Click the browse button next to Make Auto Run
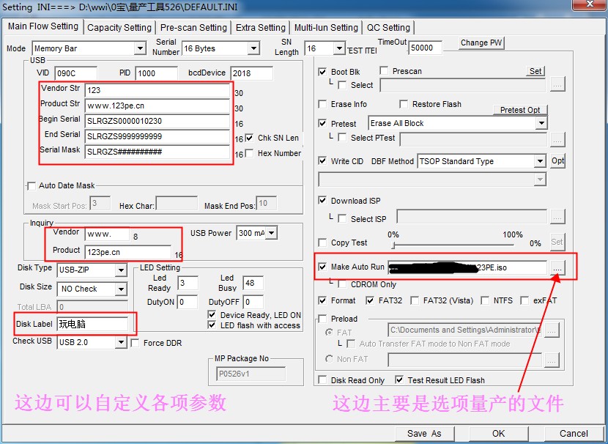Screen dimensions: 608x444 click(x=557, y=268)
